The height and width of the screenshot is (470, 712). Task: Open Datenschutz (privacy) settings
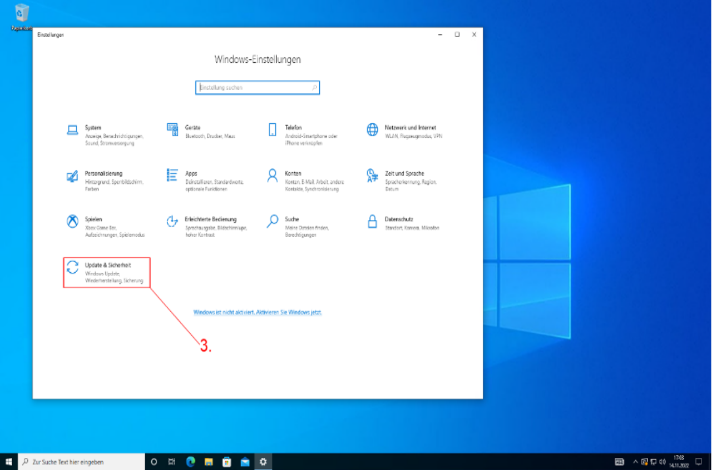coord(398,220)
